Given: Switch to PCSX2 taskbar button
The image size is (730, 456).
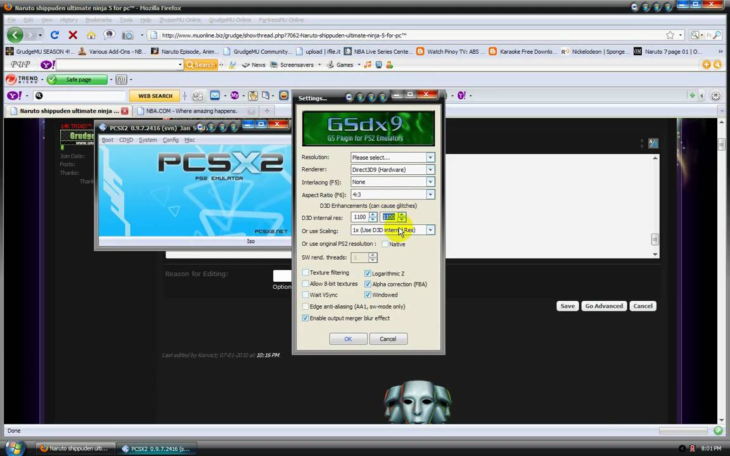Looking at the screenshot, I should click(x=156, y=448).
